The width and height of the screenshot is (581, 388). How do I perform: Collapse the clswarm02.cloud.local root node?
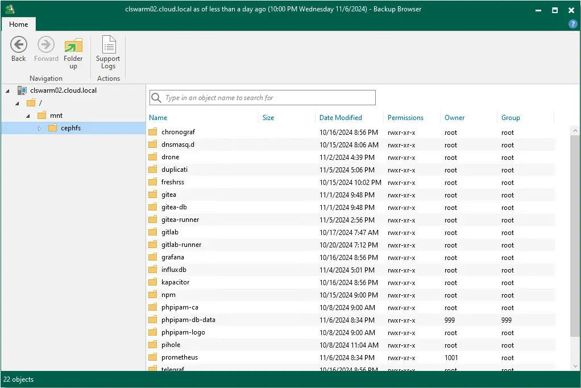point(7,90)
